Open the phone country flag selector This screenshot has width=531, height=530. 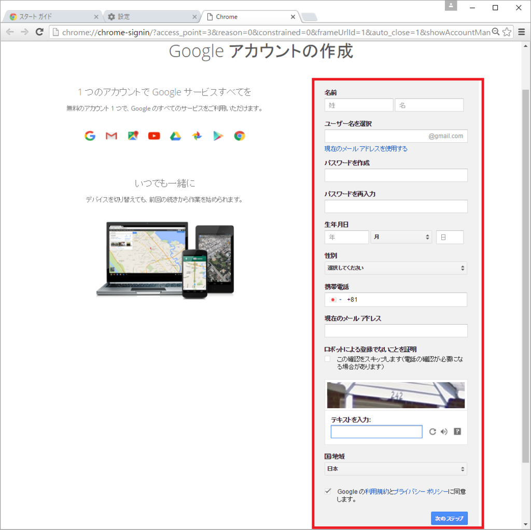click(336, 300)
